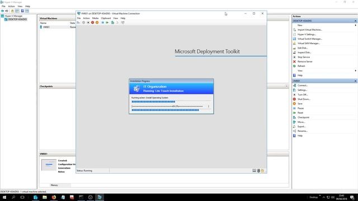Viewport: 358px width, 201px height.
Task: Open Virtual SAN Manager
Action: pos(309,44)
